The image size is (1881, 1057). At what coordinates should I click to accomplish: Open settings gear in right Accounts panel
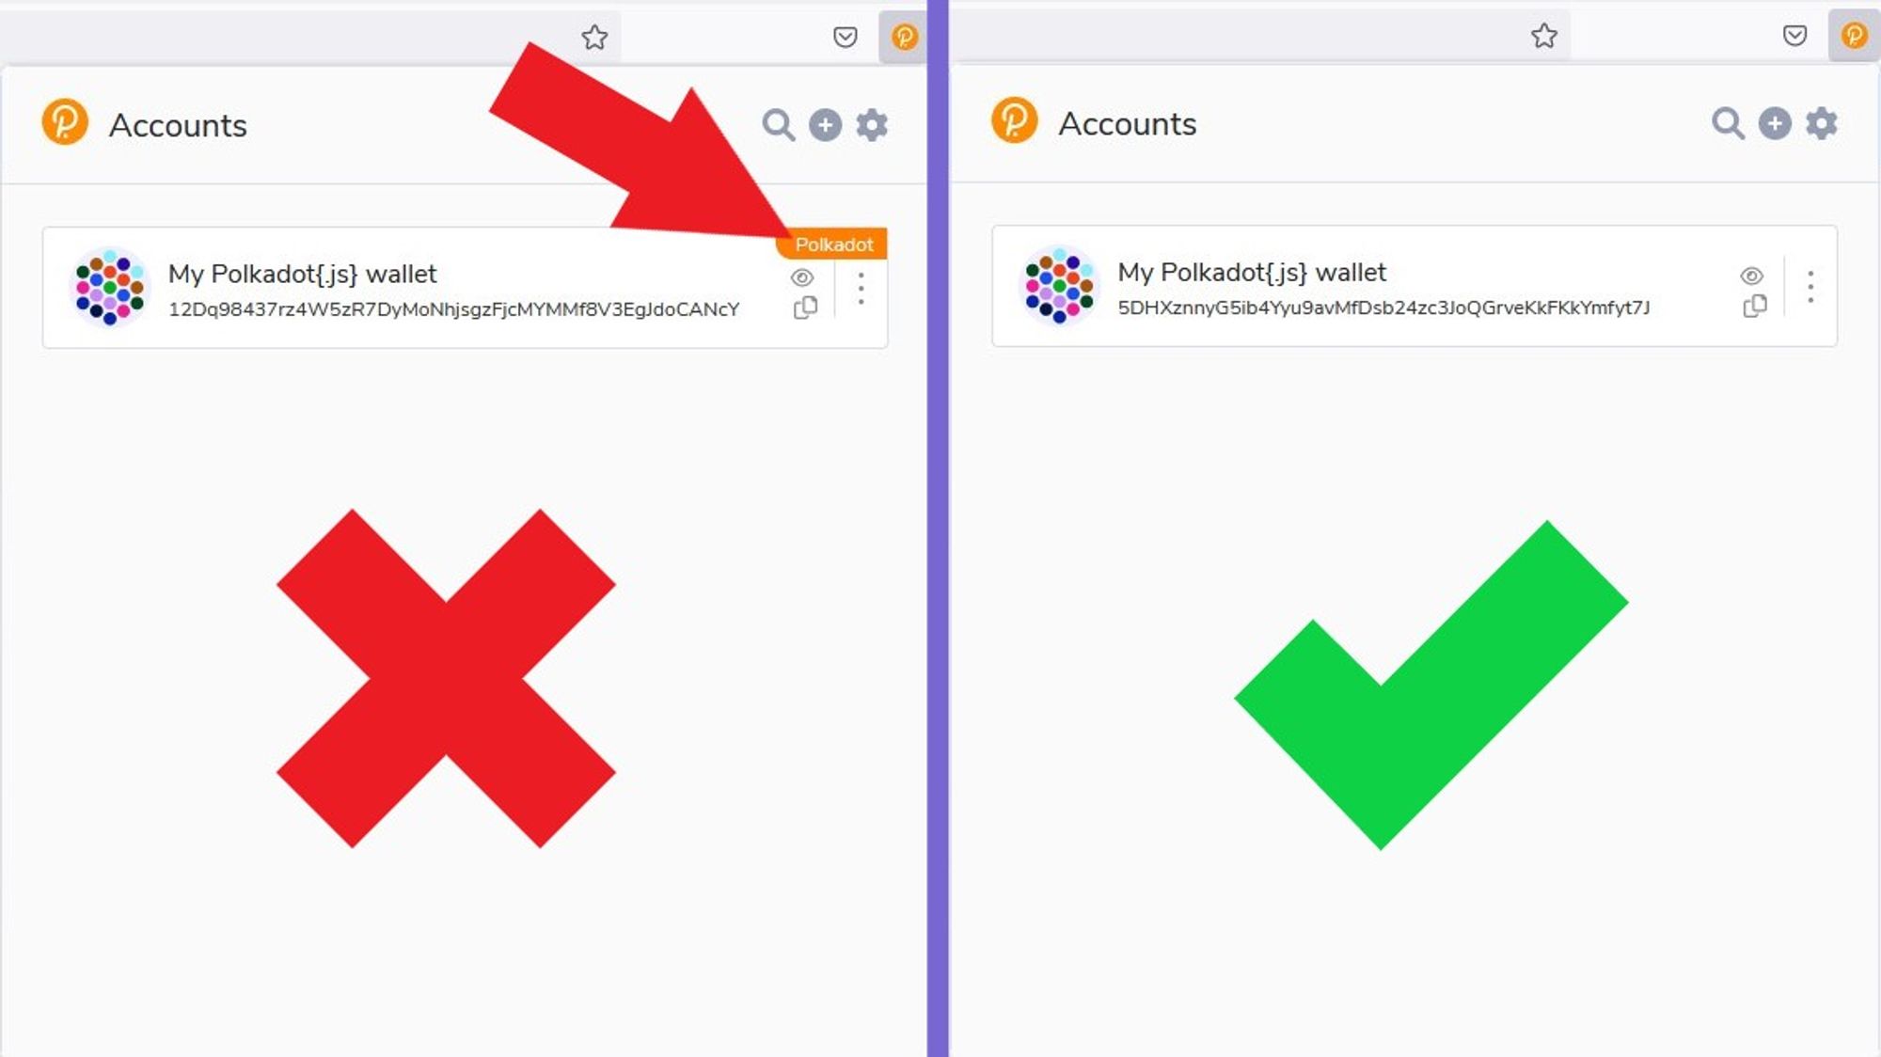[1822, 123]
